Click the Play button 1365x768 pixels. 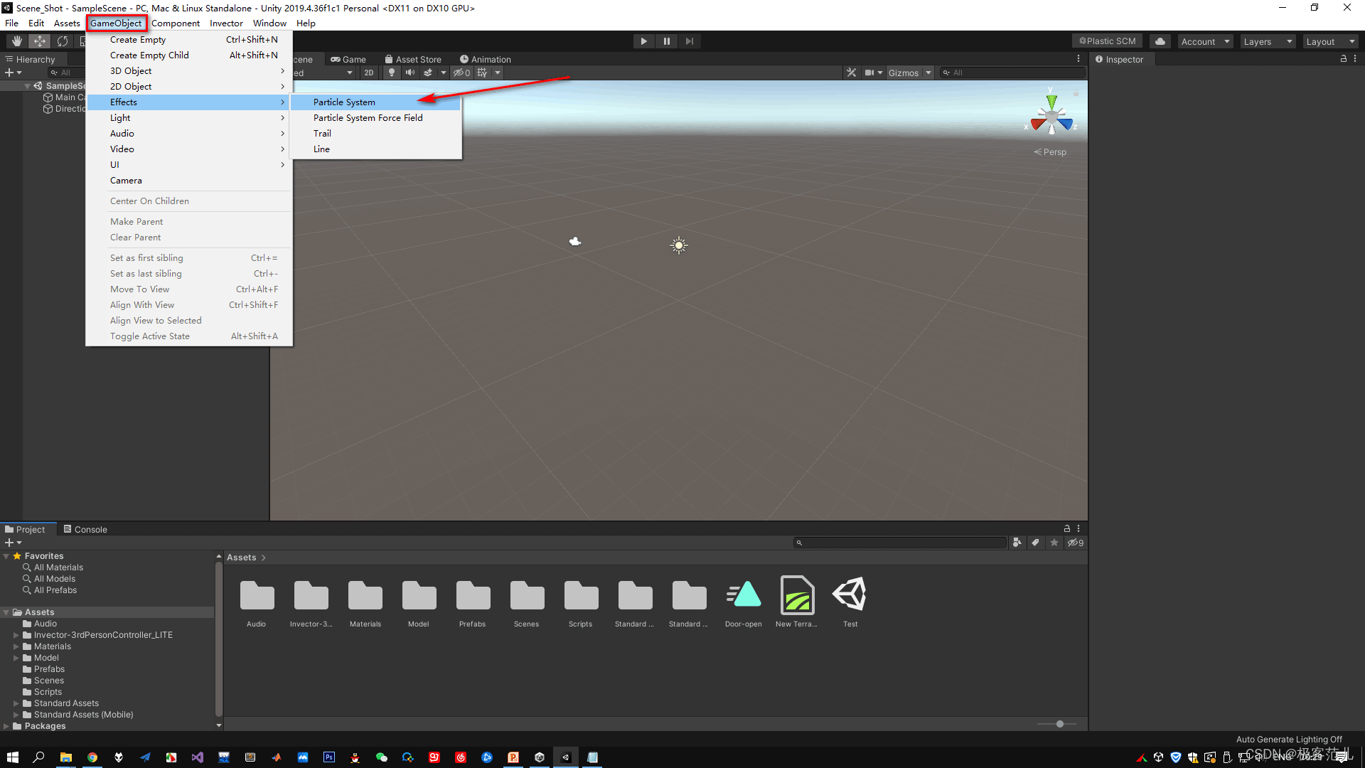tap(643, 41)
